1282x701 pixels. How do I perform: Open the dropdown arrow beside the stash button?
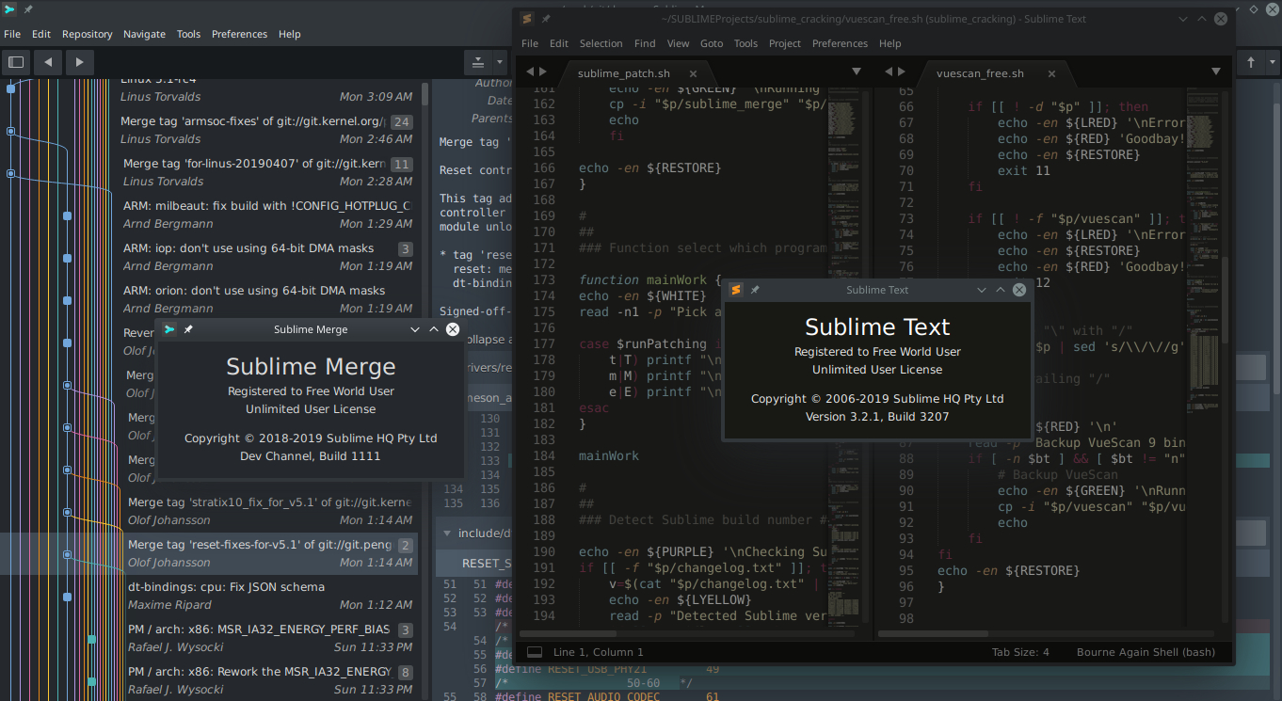500,62
